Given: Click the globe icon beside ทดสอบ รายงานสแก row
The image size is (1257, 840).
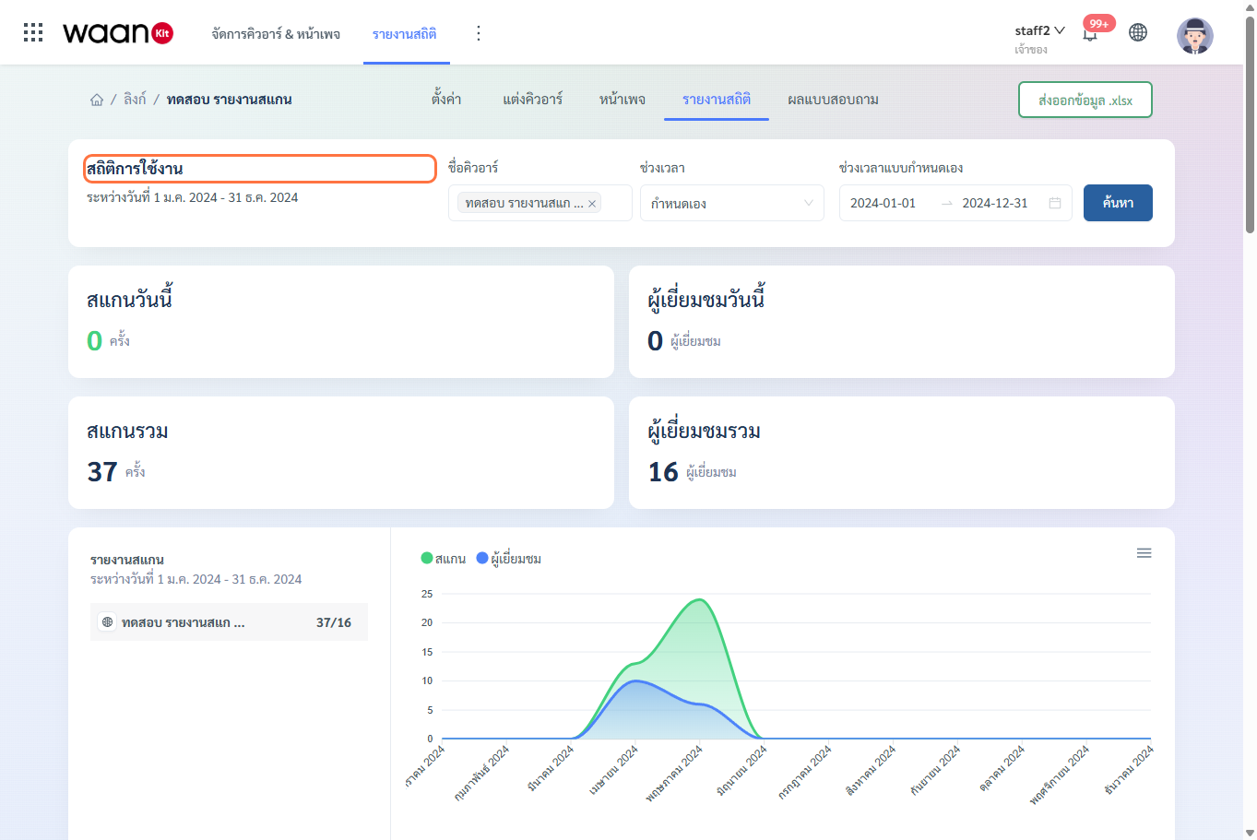Looking at the screenshot, I should pyautogui.click(x=108, y=622).
